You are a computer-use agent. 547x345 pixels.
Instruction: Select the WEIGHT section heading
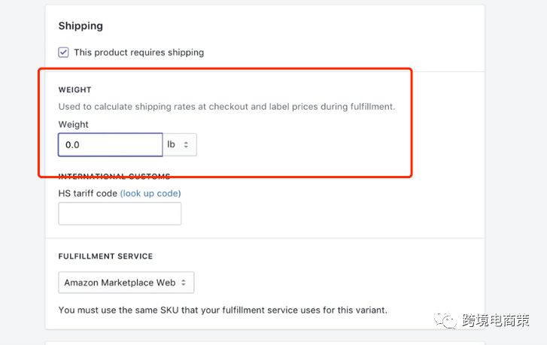tap(74, 90)
